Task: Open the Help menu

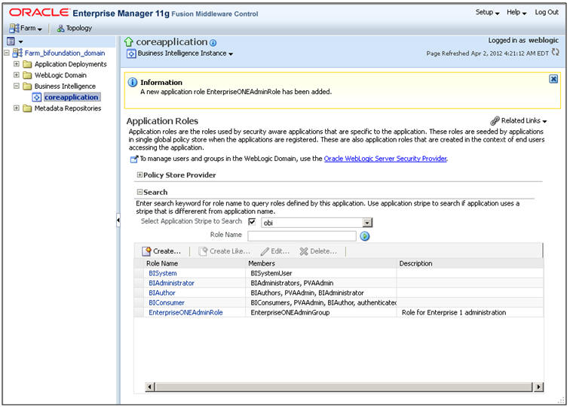Action: click(x=516, y=12)
